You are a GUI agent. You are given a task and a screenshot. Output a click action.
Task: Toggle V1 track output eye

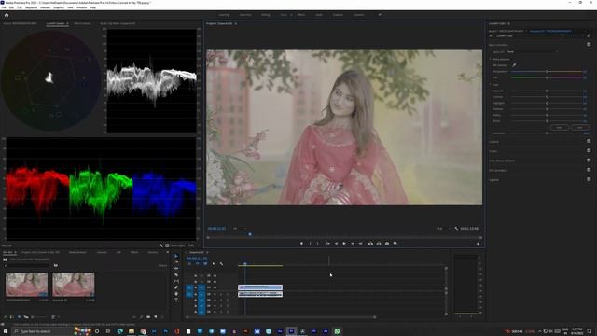tap(215, 287)
